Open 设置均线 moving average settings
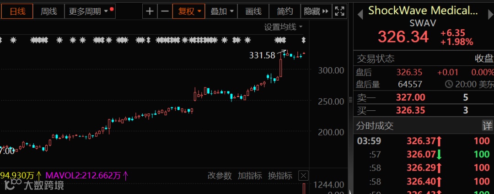 click(283, 27)
